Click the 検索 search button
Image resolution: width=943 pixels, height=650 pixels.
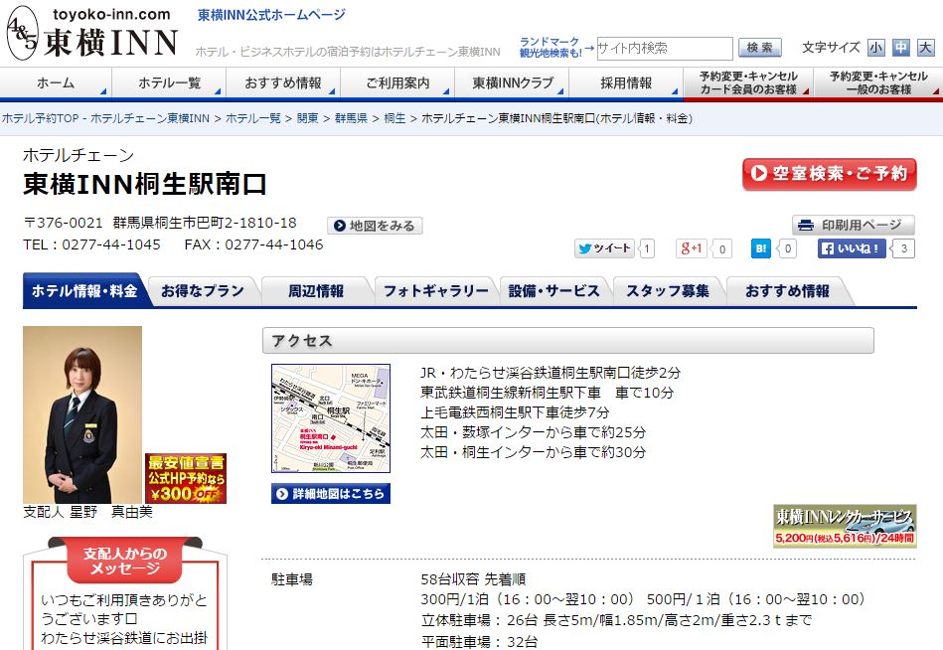pos(759,48)
